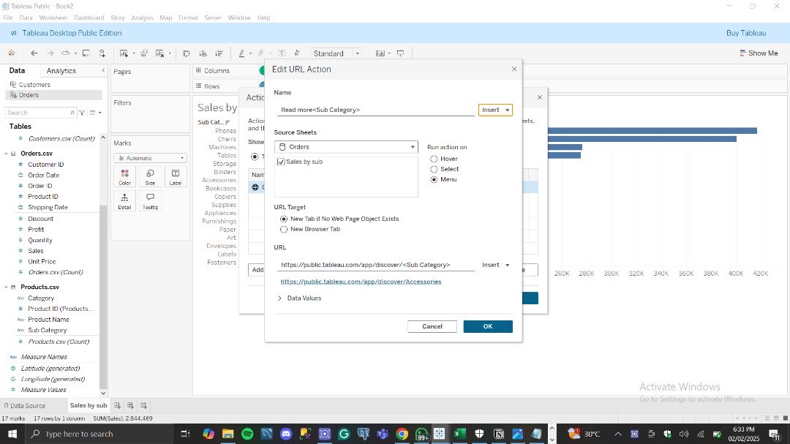Open Excel from the taskbar
The image size is (790, 444).
(x=459, y=434)
